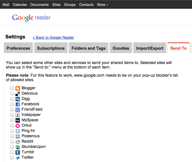The image size is (192, 162).
Task: Click the Google Reader logo
Action: (31, 18)
